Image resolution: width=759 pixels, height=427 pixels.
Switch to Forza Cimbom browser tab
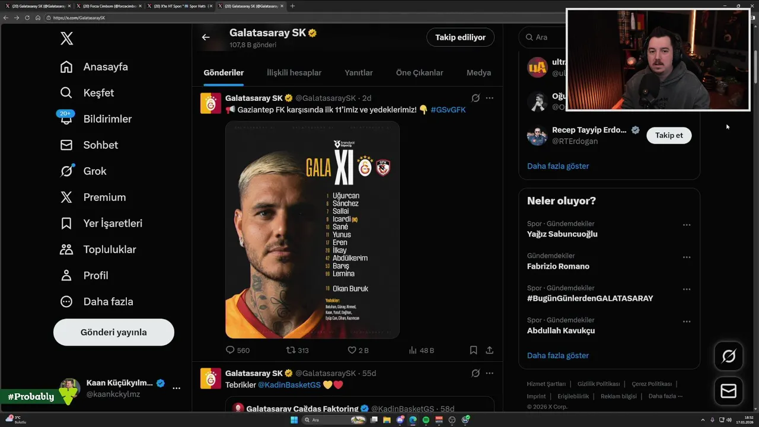pos(109,6)
